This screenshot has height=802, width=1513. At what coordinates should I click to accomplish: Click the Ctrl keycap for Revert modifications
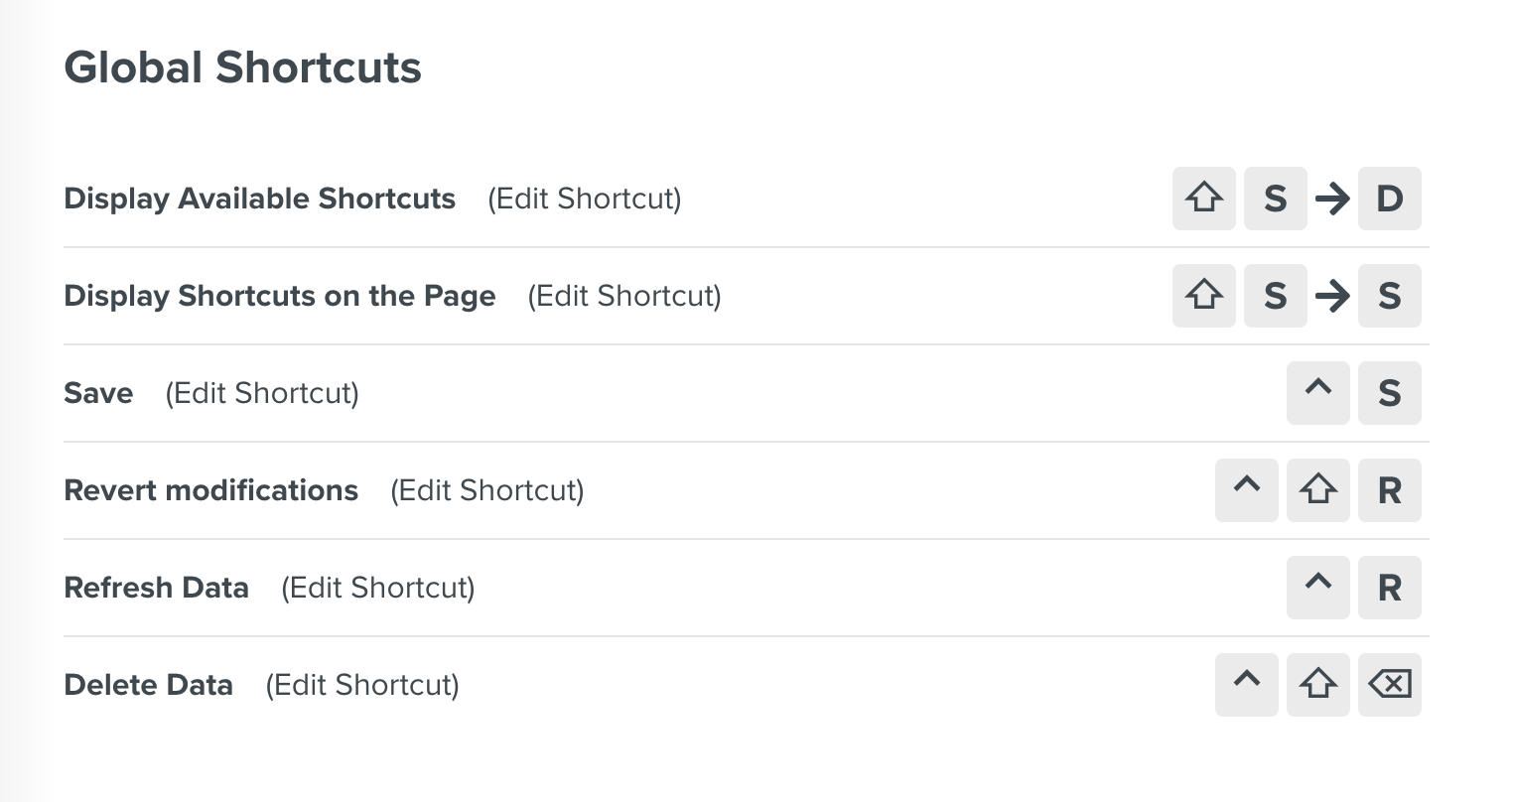(x=1247, y=490)
